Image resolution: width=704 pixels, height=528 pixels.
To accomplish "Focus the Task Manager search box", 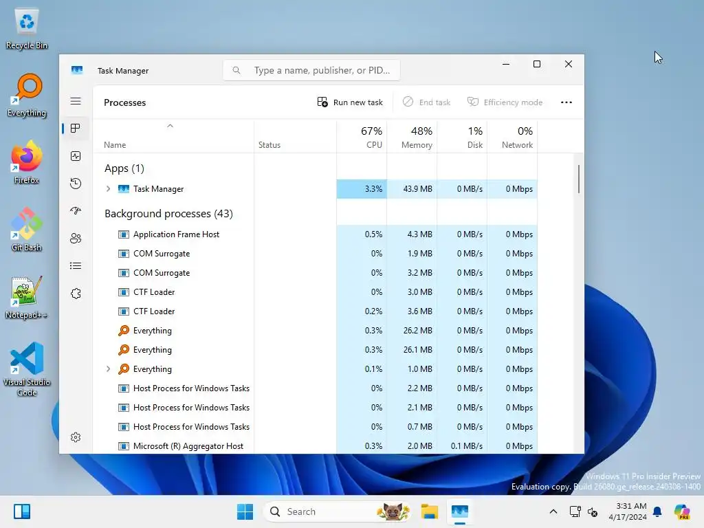I will [311, 70].
